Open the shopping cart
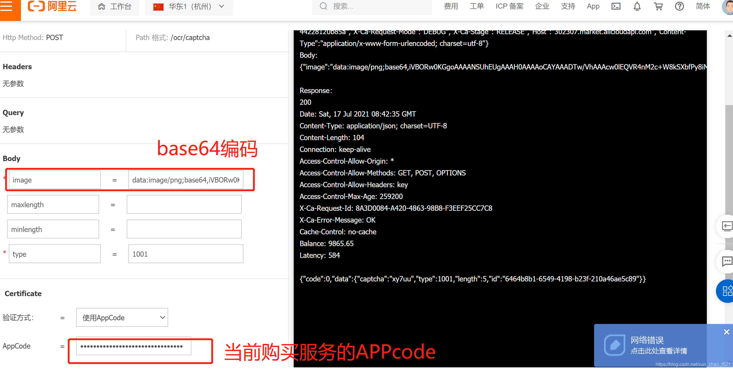 pos(658,6)
